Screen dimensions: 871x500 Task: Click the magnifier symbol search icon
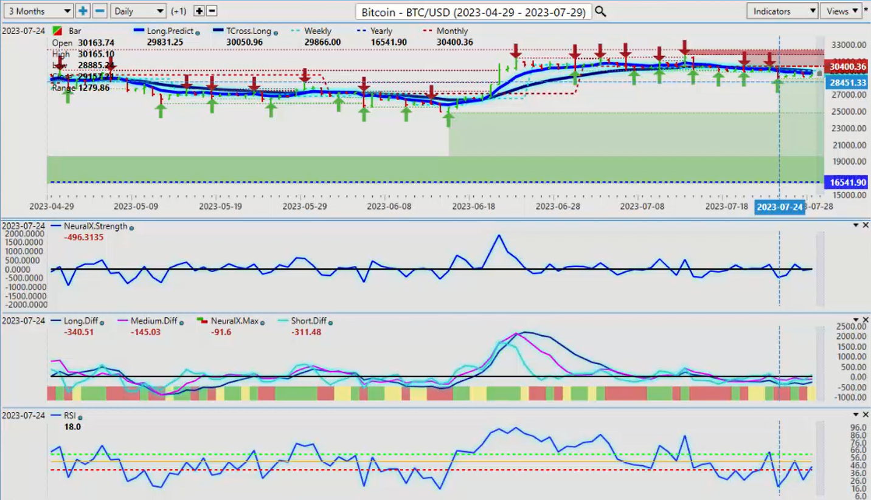pos(600,12)
